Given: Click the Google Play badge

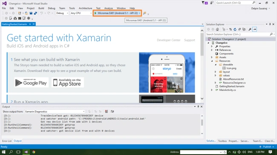Looking at the screenshot, I should point(32,82).
